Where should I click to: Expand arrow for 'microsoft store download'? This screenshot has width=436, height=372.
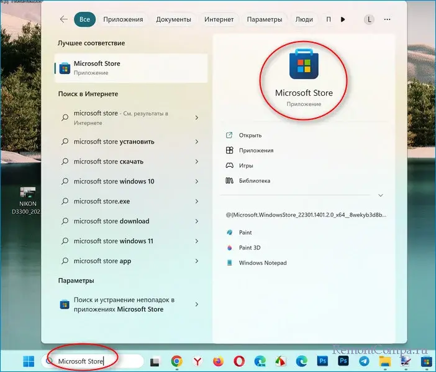coord(197,221)
